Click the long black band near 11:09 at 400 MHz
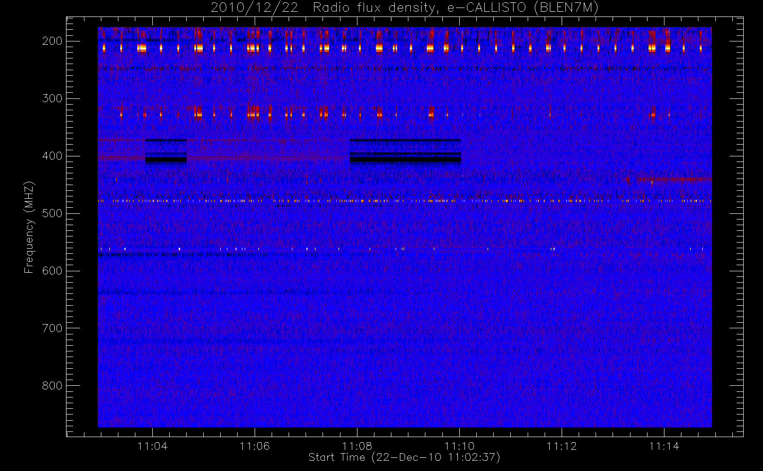Screen dimensions: 763x471 406,160
